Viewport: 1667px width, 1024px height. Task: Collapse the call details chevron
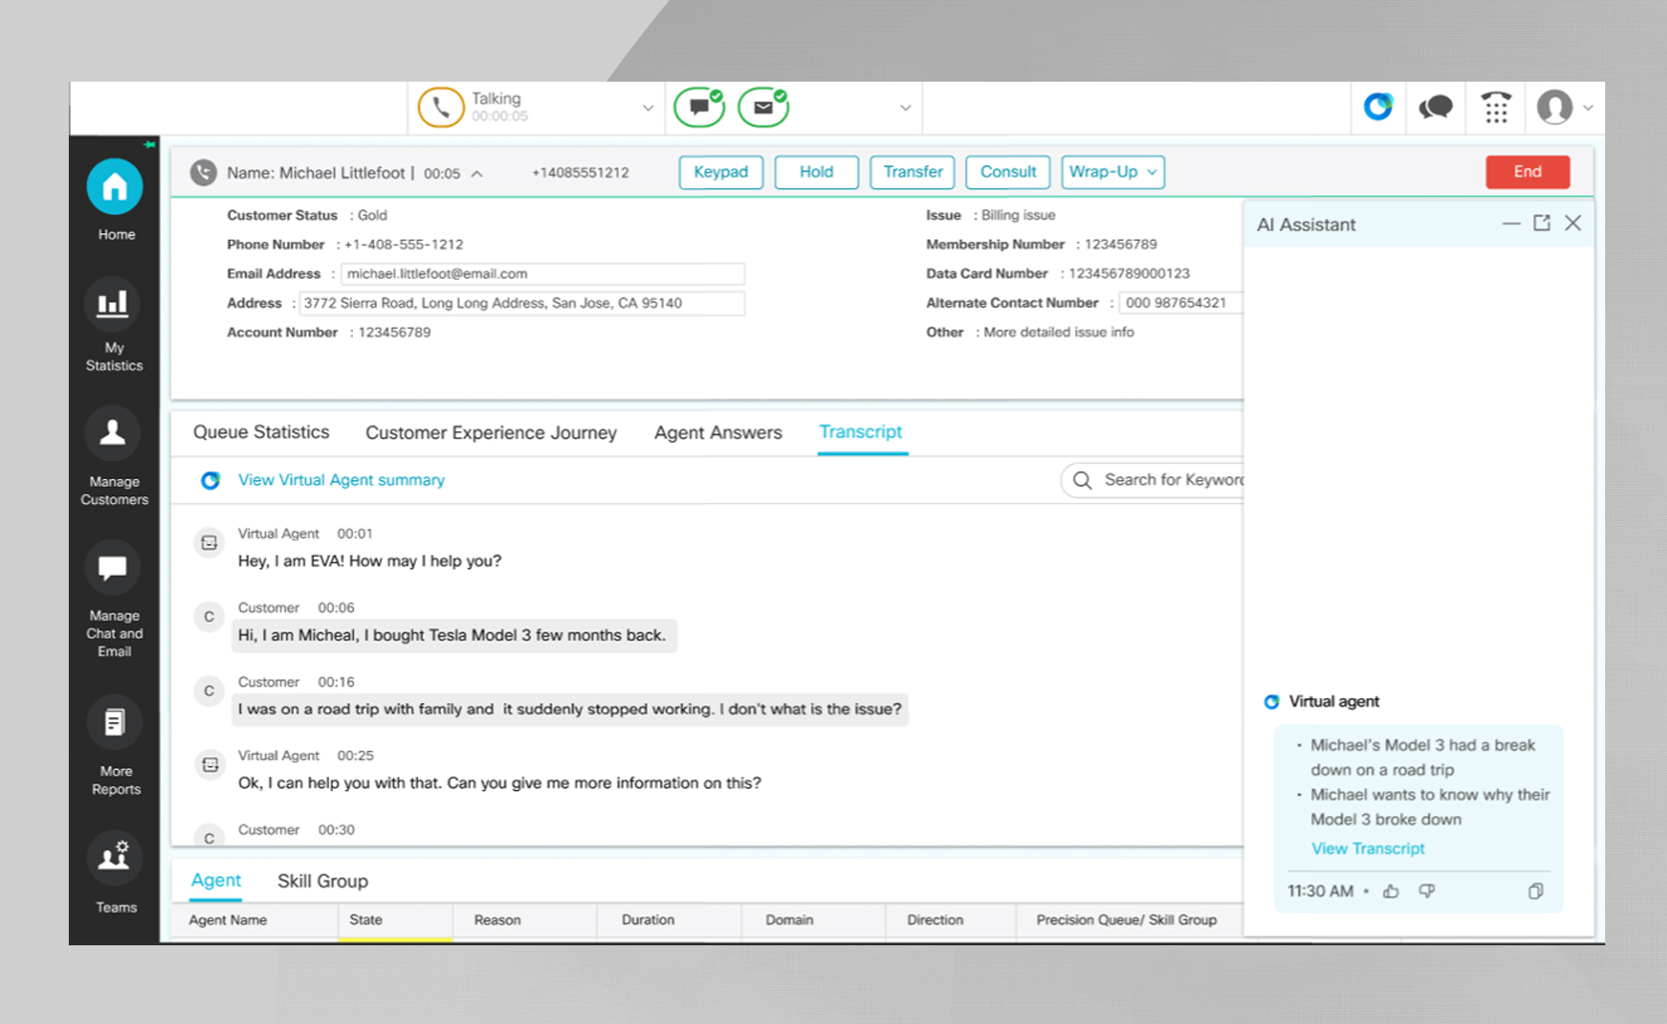477,174
